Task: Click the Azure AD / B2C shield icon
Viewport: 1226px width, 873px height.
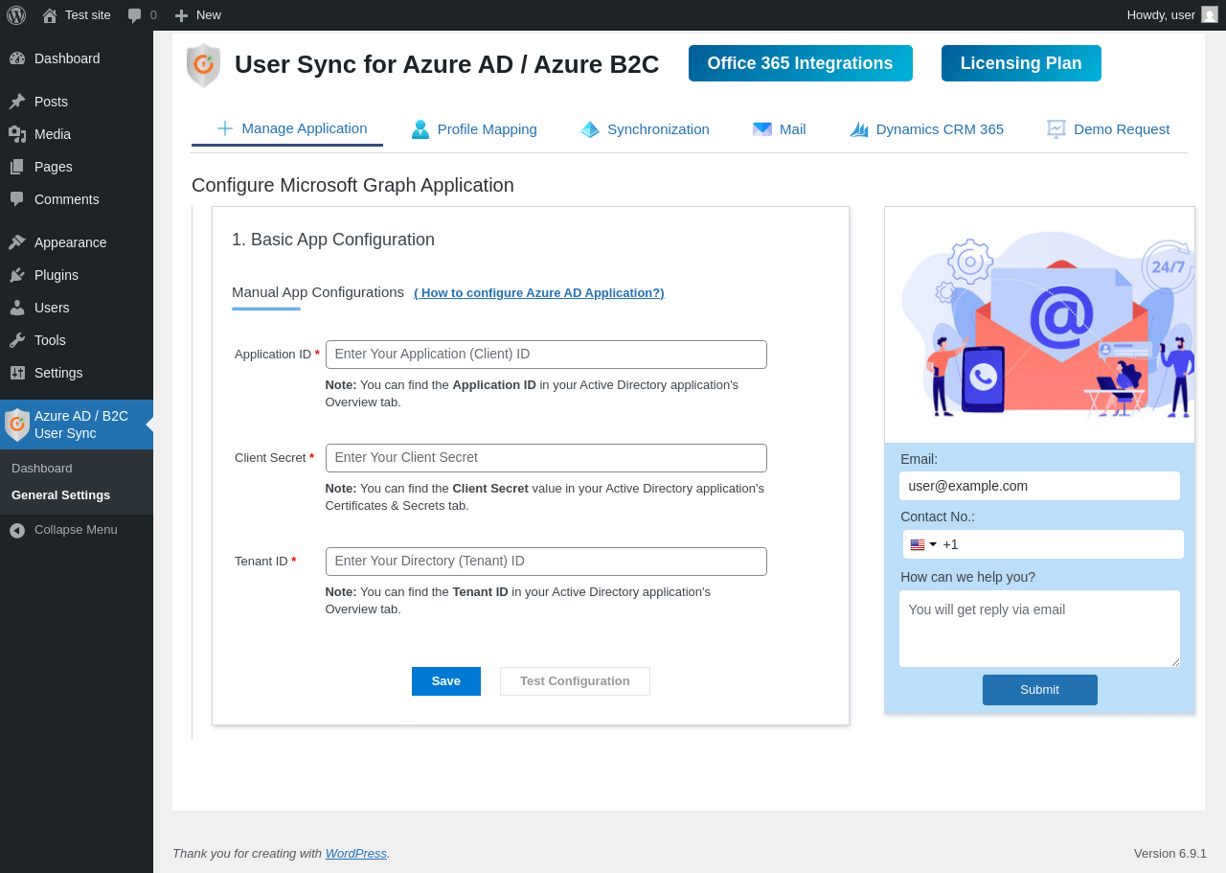Action: (17, 425)
